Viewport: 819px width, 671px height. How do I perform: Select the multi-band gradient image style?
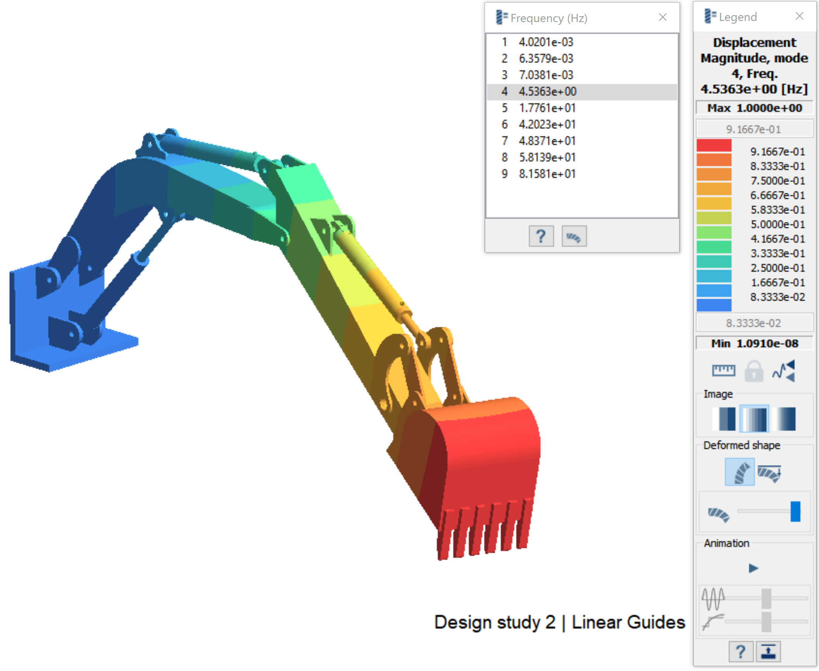point(754,419)
